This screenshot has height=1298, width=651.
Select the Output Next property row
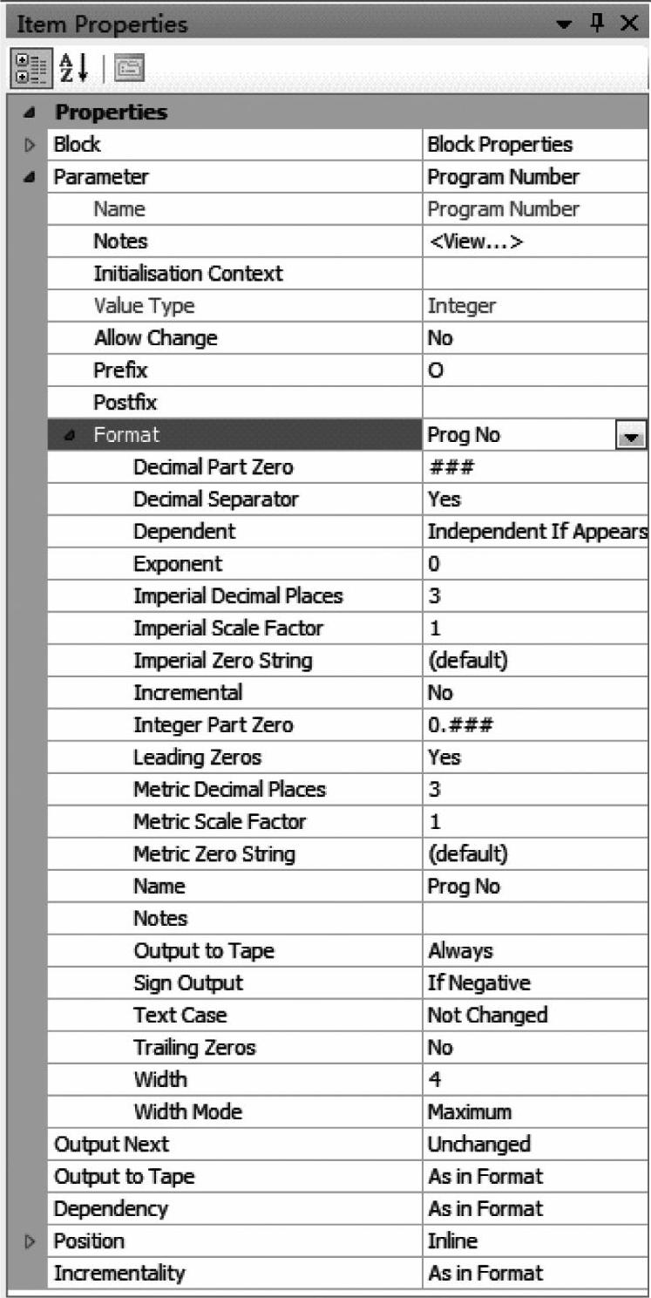112,1144
